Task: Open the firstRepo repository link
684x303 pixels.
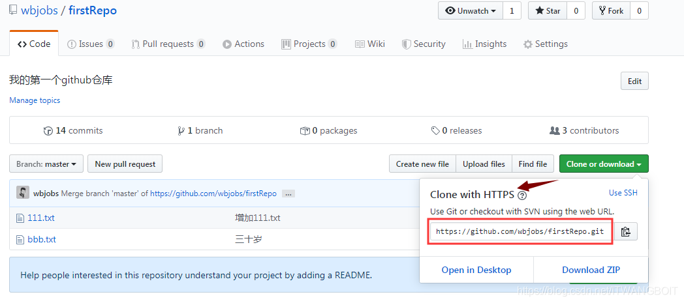Action: click(93, 10)
